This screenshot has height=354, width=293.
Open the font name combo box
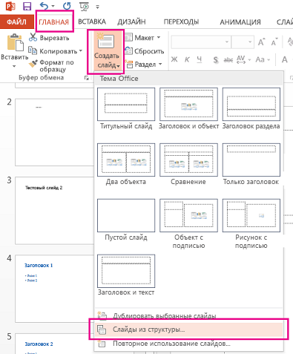[200, 42]
